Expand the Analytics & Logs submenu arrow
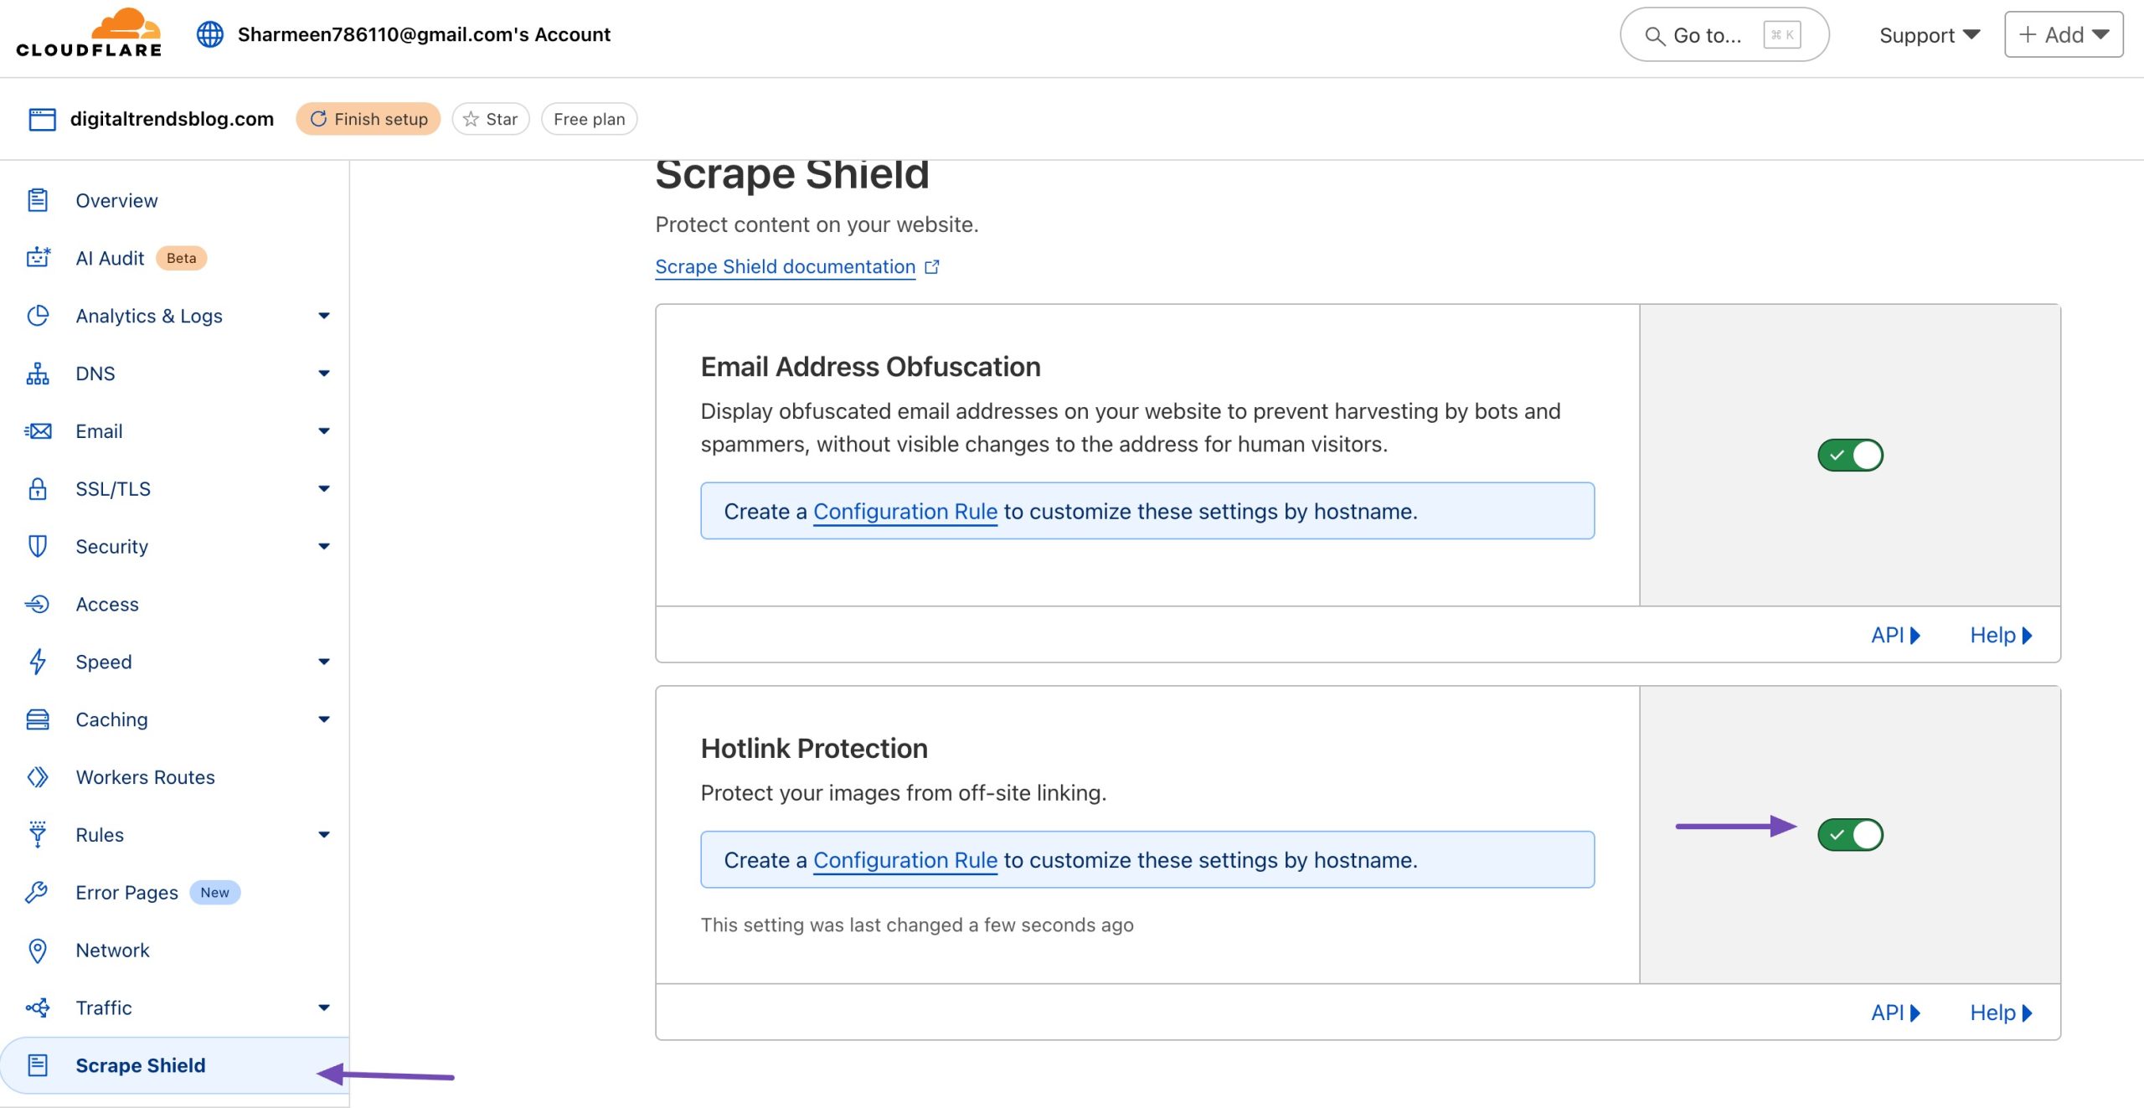The height and width of the screenshot is (1108, 2144). [324, 316]
